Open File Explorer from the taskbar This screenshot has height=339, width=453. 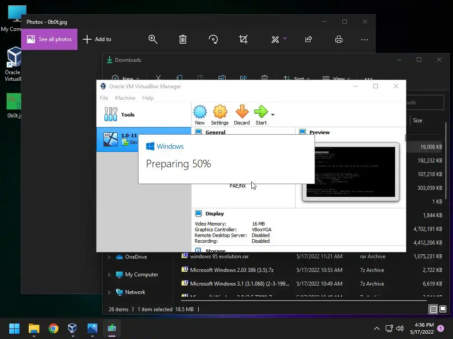pyautogui.click(x=34, y=328)
